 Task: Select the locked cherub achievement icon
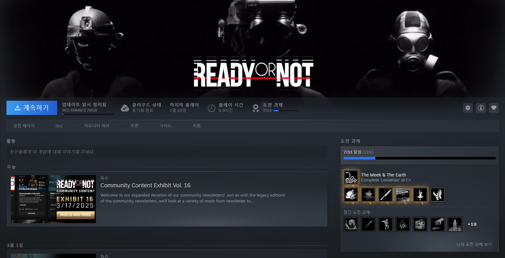(x=386, y=224)
